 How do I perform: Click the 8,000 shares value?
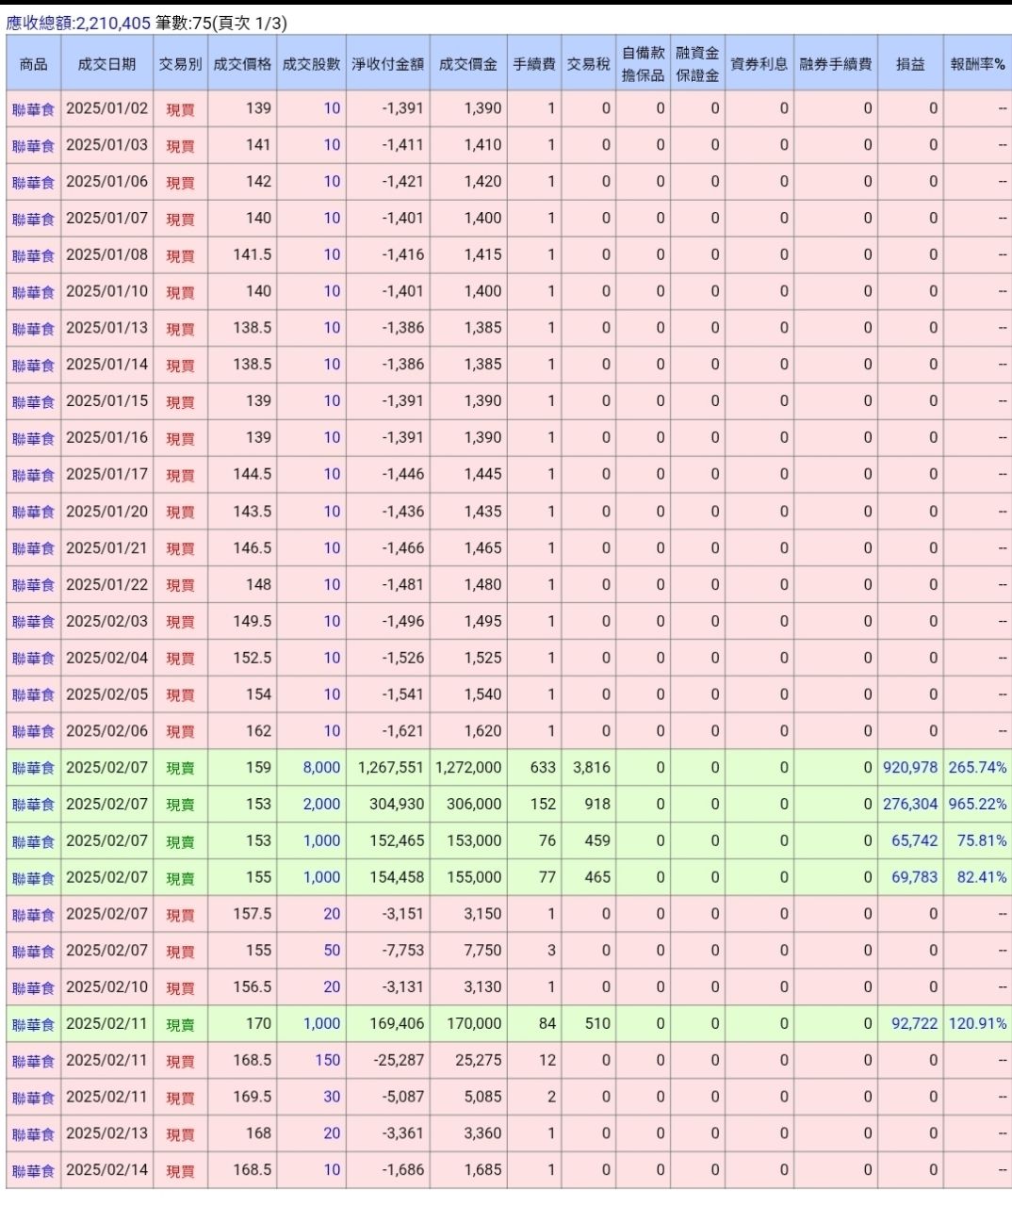click(321, 768)
